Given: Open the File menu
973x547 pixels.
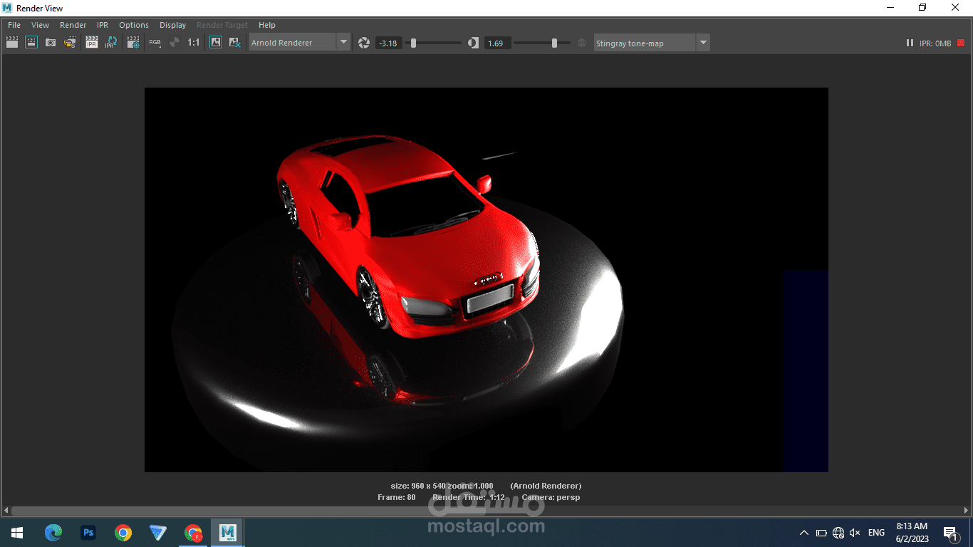Looking at the screenshot, I should point(14,25).
